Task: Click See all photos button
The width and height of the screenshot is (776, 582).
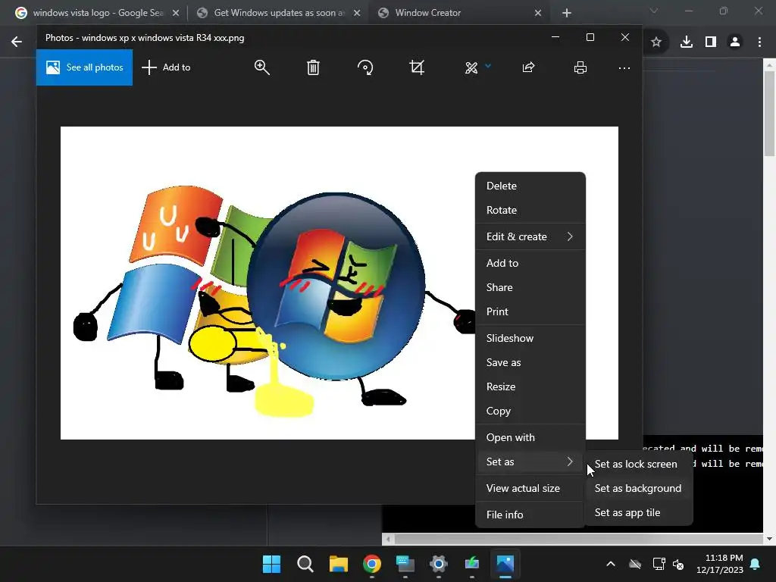Action: pos(84,67)
